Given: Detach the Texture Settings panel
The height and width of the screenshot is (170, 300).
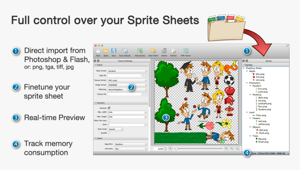Looking at the screenshot, I should coord(98,61).
